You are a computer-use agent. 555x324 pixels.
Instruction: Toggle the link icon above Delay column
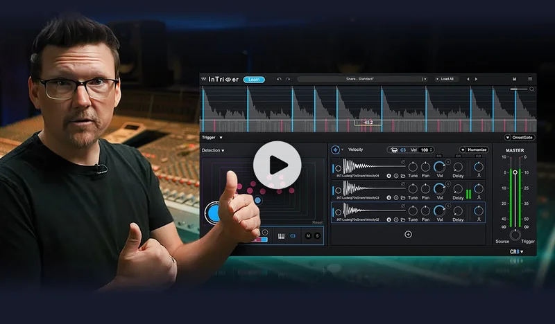click(458, 156)
